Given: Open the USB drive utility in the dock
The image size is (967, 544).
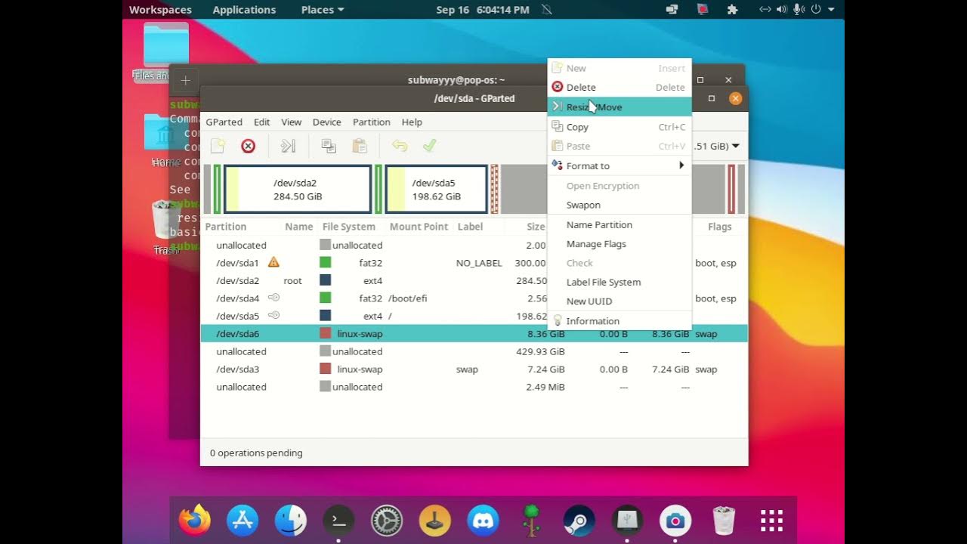Looking at the screenshot, I should point(627,521).
